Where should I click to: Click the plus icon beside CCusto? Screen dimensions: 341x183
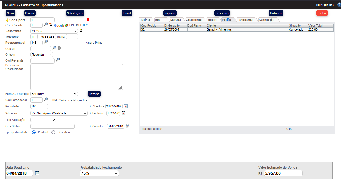pos(59,48)
